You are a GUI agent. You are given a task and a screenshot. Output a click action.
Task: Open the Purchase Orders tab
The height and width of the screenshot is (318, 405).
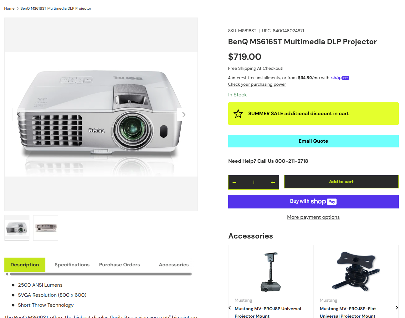[x=120, y=265]
